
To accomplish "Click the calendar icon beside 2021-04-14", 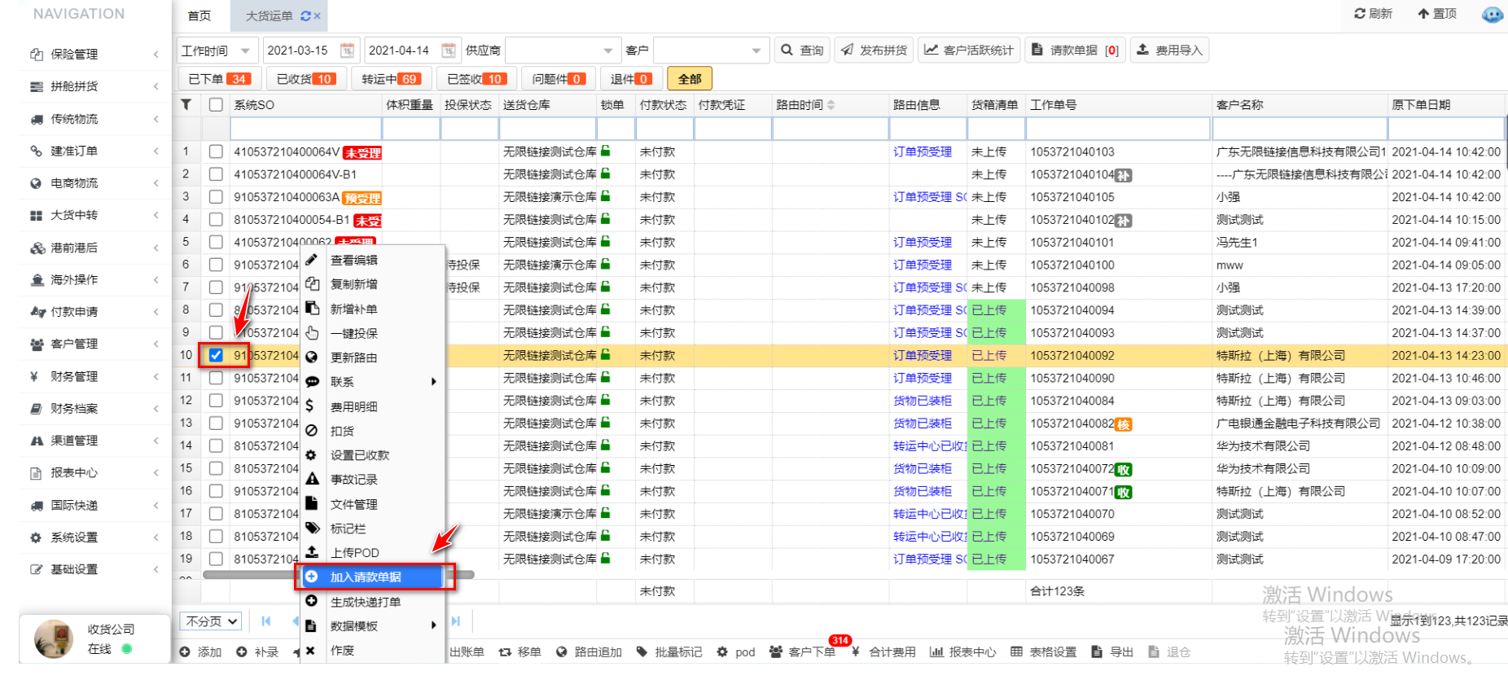I will click(x=449, y=50).
